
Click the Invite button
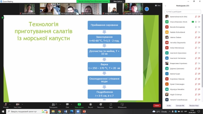169,105
